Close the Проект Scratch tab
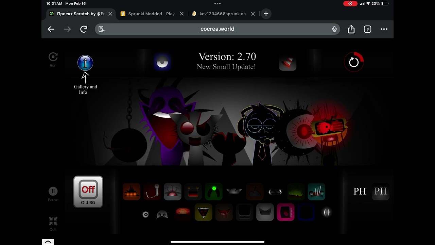The width and height of the screenshot is (435, 245). [x=110, y=14]
